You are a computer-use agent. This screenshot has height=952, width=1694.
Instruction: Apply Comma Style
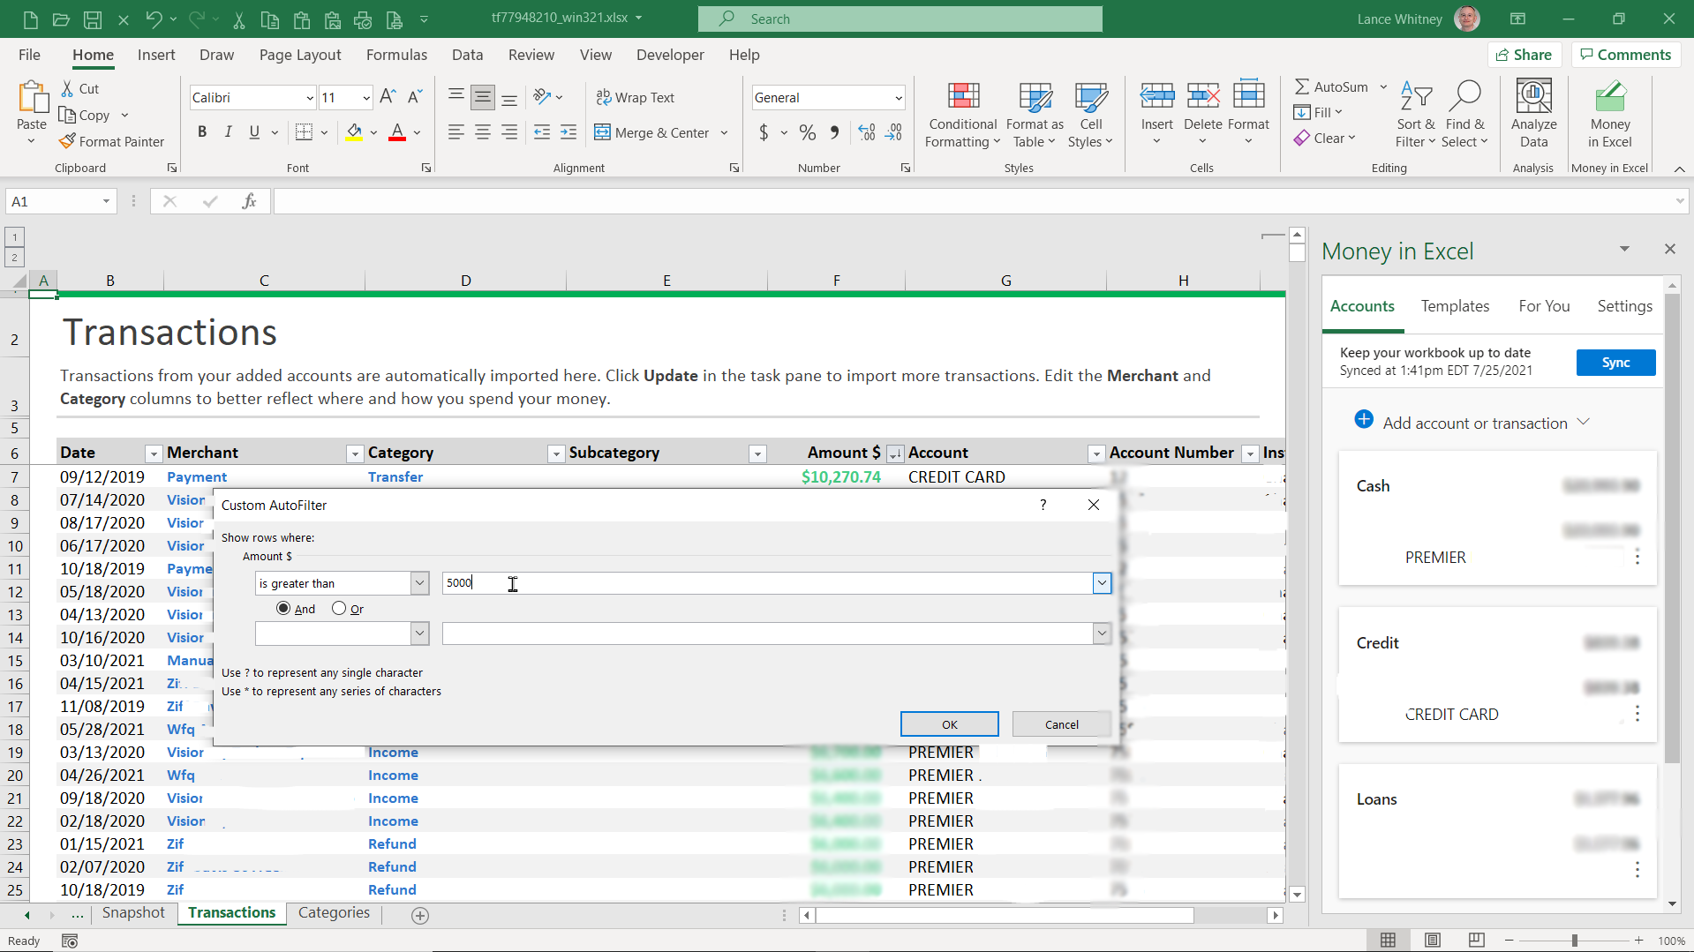click(x=834, y=132)
